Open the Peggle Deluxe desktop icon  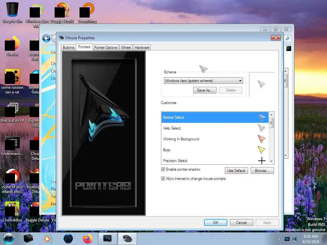click(37, 212)
